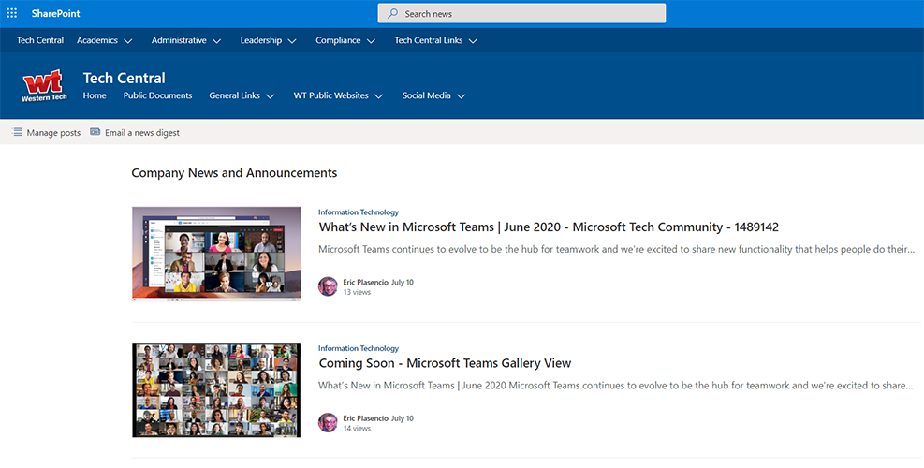The image size is (924, 468).
Task: Open Public Documents in site navigation
Action: point(157,95)
